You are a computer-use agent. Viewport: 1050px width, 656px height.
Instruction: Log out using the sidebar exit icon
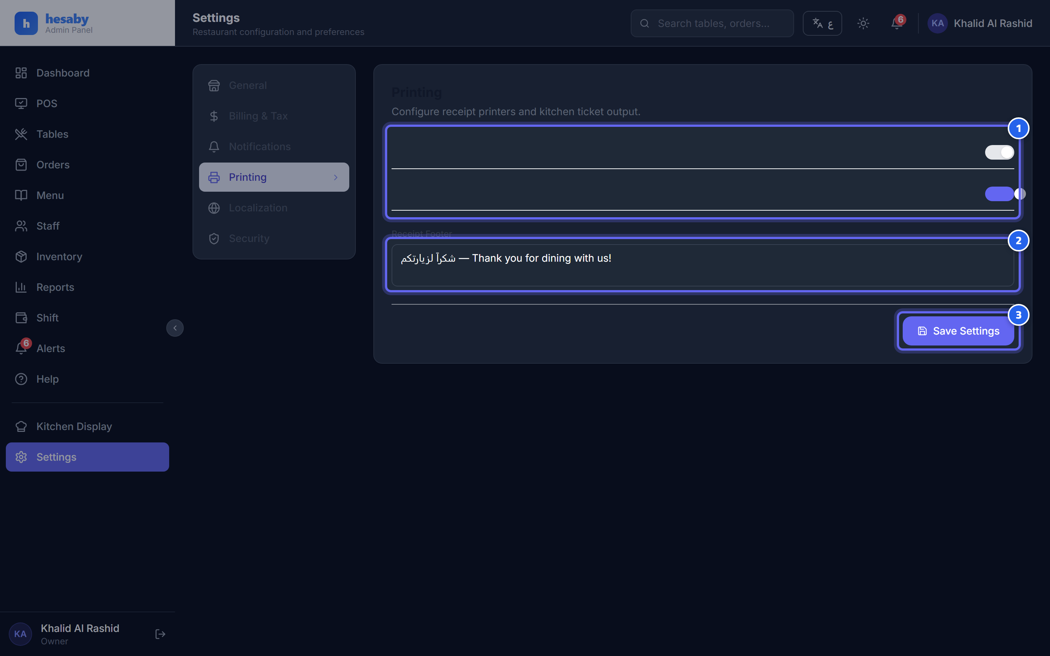coord(160,634)
